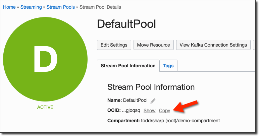
Task: Click the DefaultPool name field value
Action: (x=135, y=100)
